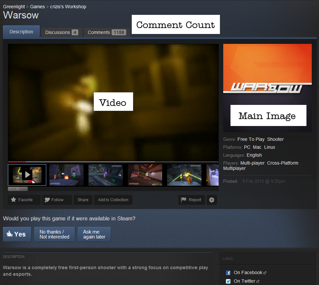Click the Shooter genre tag
The width and height of the screenshot is (319, 285).
pos(275,139)
